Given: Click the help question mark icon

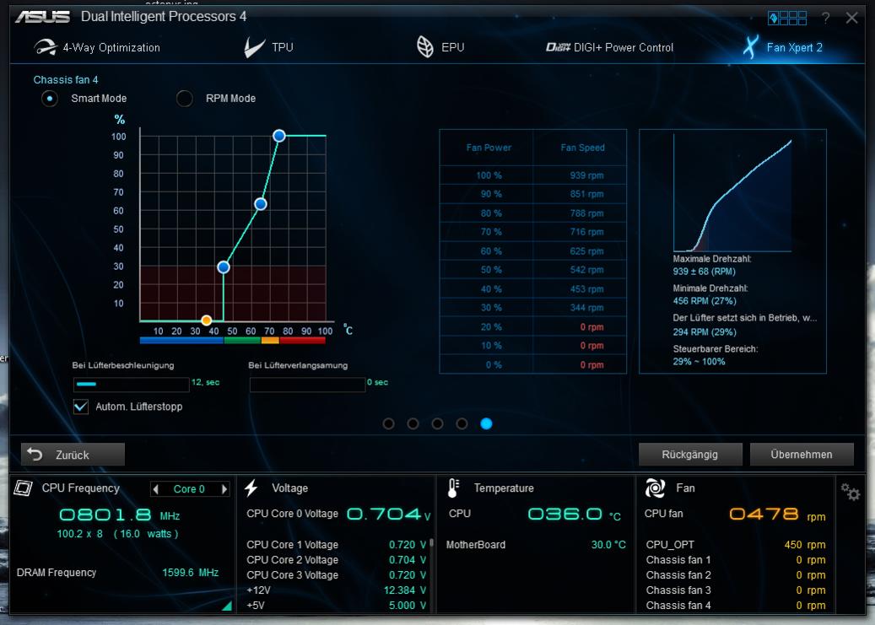Looking at the screenshot, I should pyautogui.click(x=825, y=19).
